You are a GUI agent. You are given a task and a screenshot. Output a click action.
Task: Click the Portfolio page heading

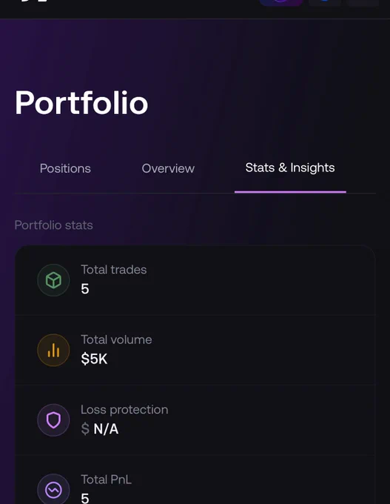(x=81, y=102)
